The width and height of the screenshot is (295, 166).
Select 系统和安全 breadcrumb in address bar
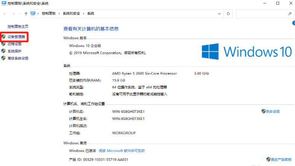tap(71, 13)
